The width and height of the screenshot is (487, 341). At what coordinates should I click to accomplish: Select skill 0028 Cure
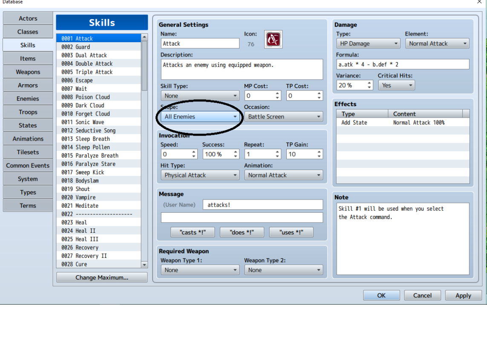[x=98, y=264]
